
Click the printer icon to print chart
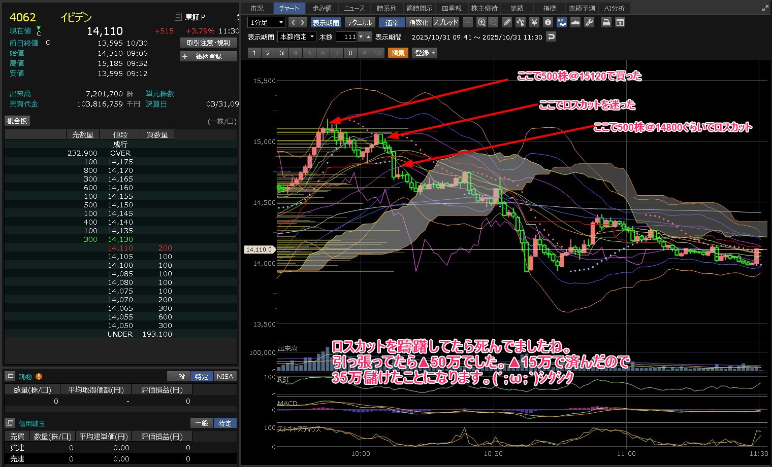click(606, 22)
